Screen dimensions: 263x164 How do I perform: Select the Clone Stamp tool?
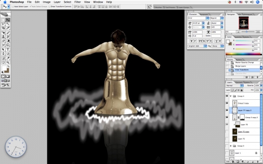click(3, 37)
